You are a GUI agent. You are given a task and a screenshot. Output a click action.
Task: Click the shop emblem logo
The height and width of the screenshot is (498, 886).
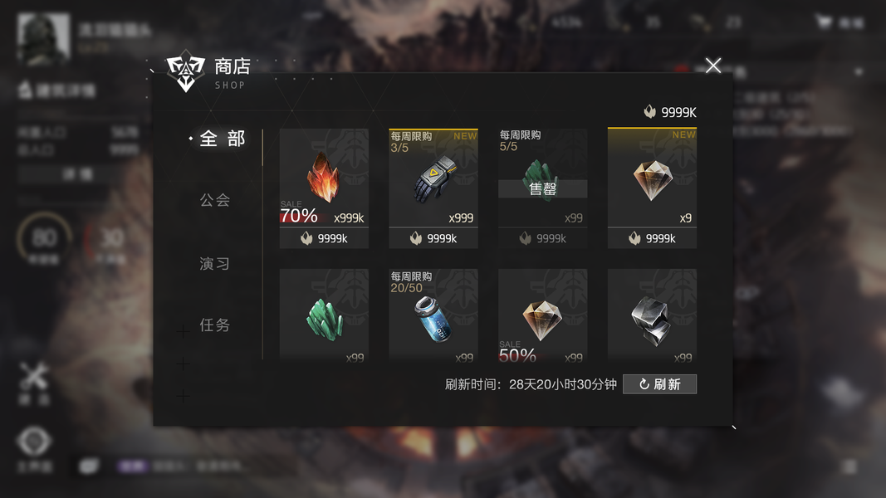185,71
